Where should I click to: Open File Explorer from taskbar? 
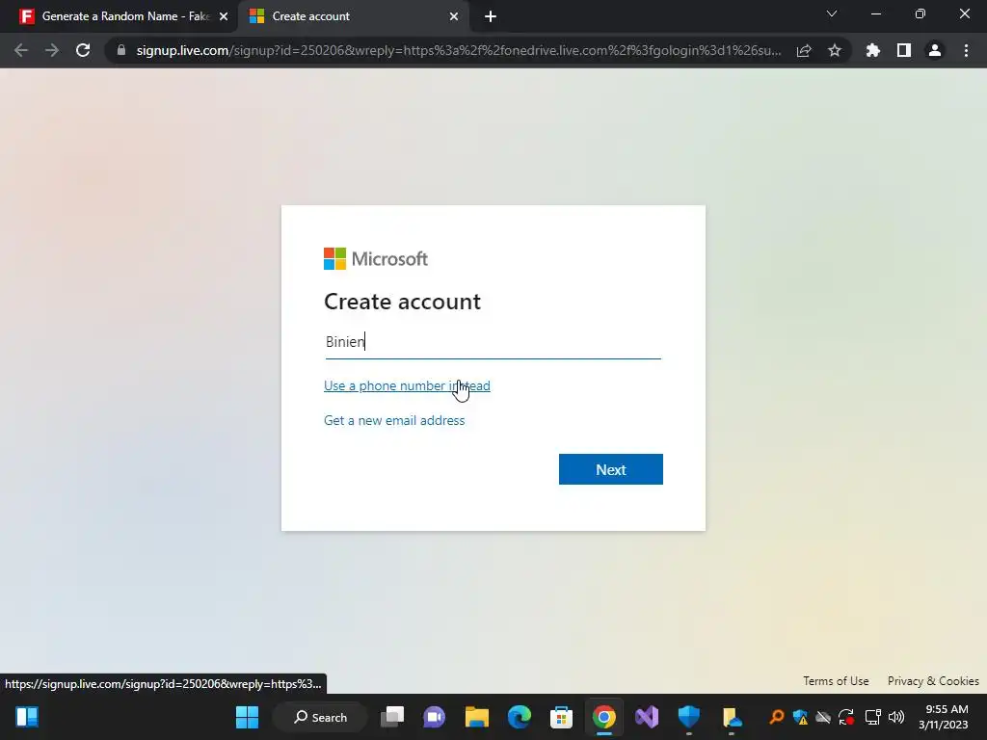476,717
